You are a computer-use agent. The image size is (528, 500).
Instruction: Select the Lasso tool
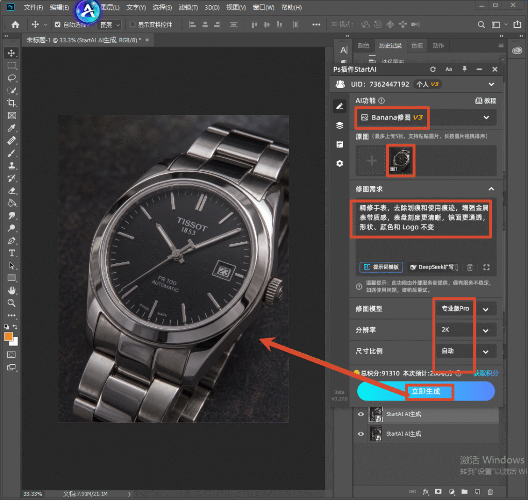[11, 78]
